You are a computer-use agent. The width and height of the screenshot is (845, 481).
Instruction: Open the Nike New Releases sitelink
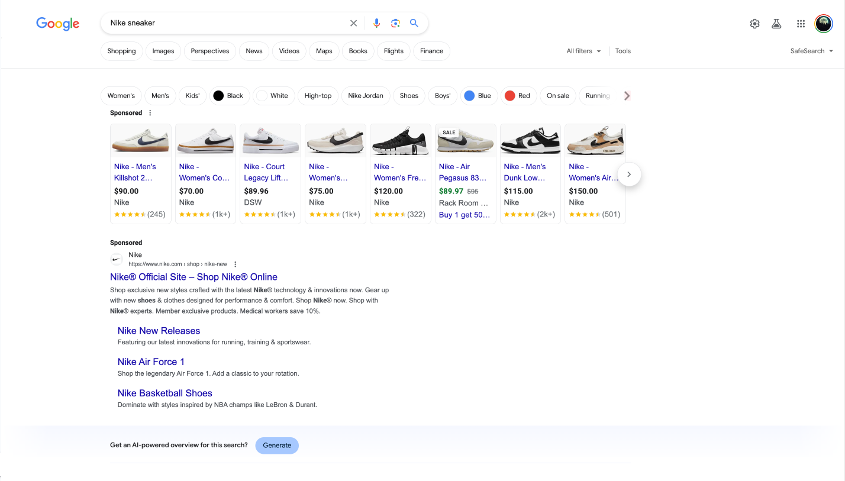[159, 331]
